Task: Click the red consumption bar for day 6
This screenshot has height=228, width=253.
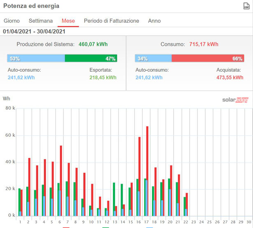Action: click(61, 181)
